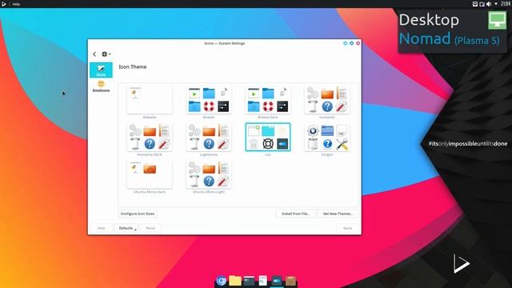
Task: Open the device notifier tray icon
Action: (x=482, y=4)
